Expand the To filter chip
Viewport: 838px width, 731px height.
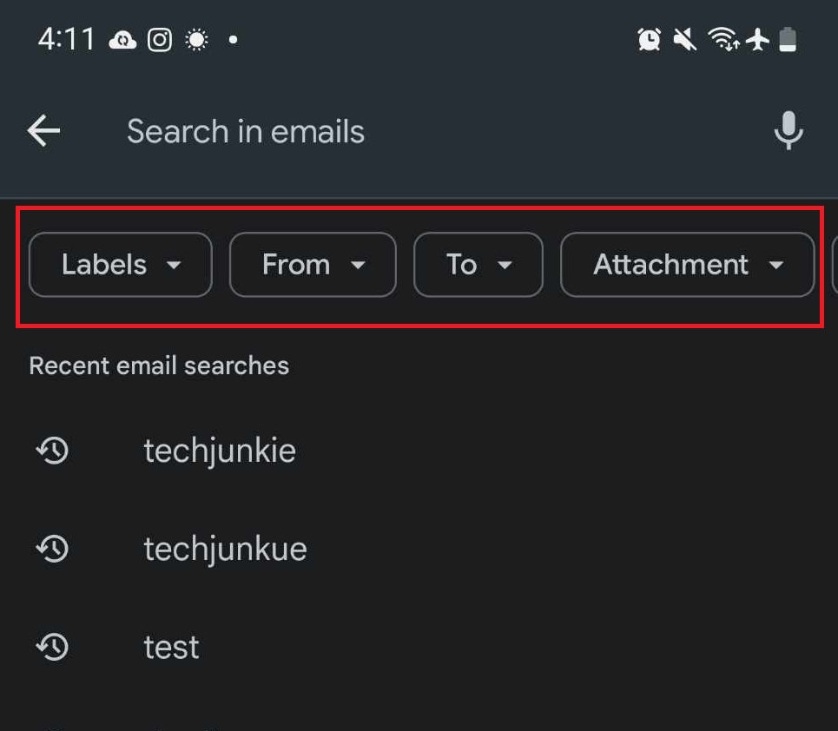(478, 265)
